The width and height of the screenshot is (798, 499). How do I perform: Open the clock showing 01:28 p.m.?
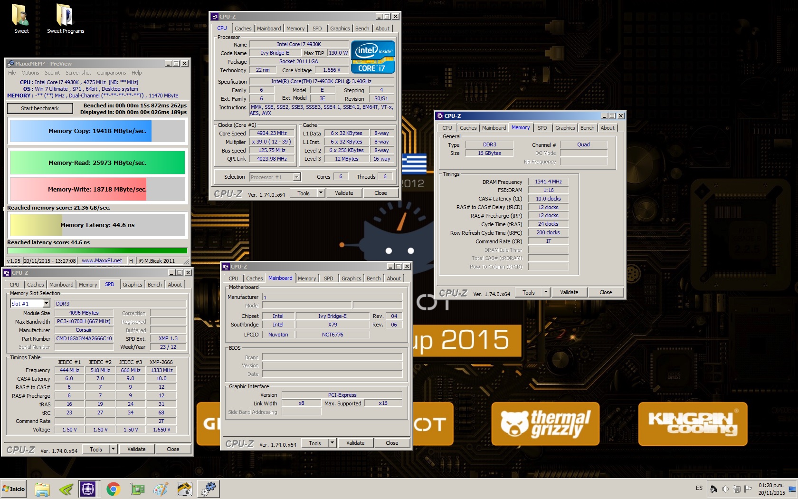click(771, 489)
